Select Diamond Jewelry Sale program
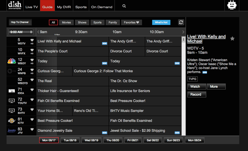Screen dimensions: 248x151 [x=72, y=131]
